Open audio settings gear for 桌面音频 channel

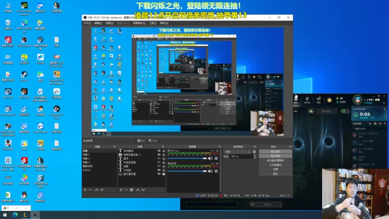216,171
